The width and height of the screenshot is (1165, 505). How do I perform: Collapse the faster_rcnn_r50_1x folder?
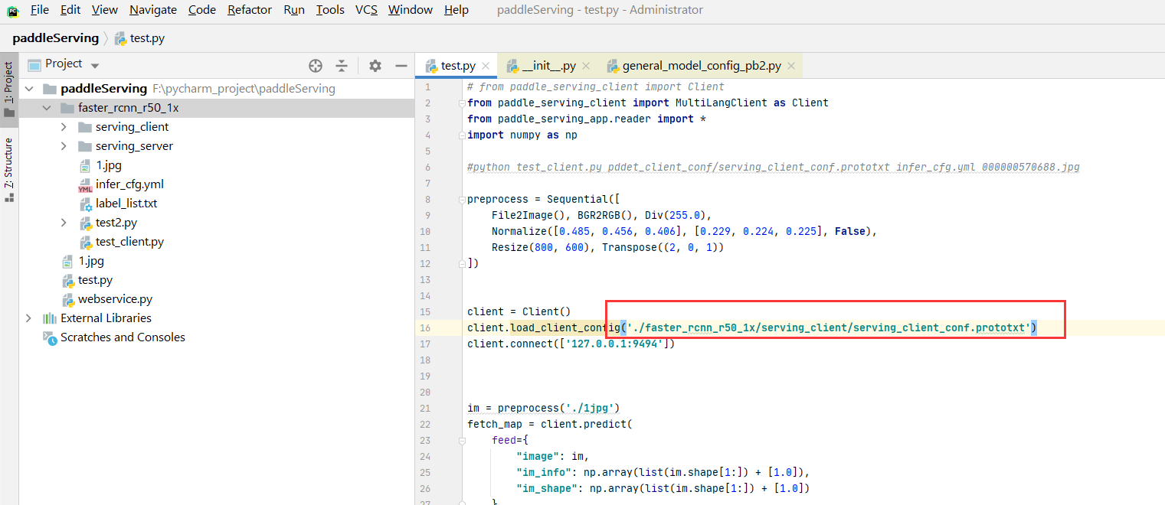click(47, 107)
